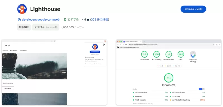
Task: Click the home icon in report viewer preview
Action: (126, 44)
